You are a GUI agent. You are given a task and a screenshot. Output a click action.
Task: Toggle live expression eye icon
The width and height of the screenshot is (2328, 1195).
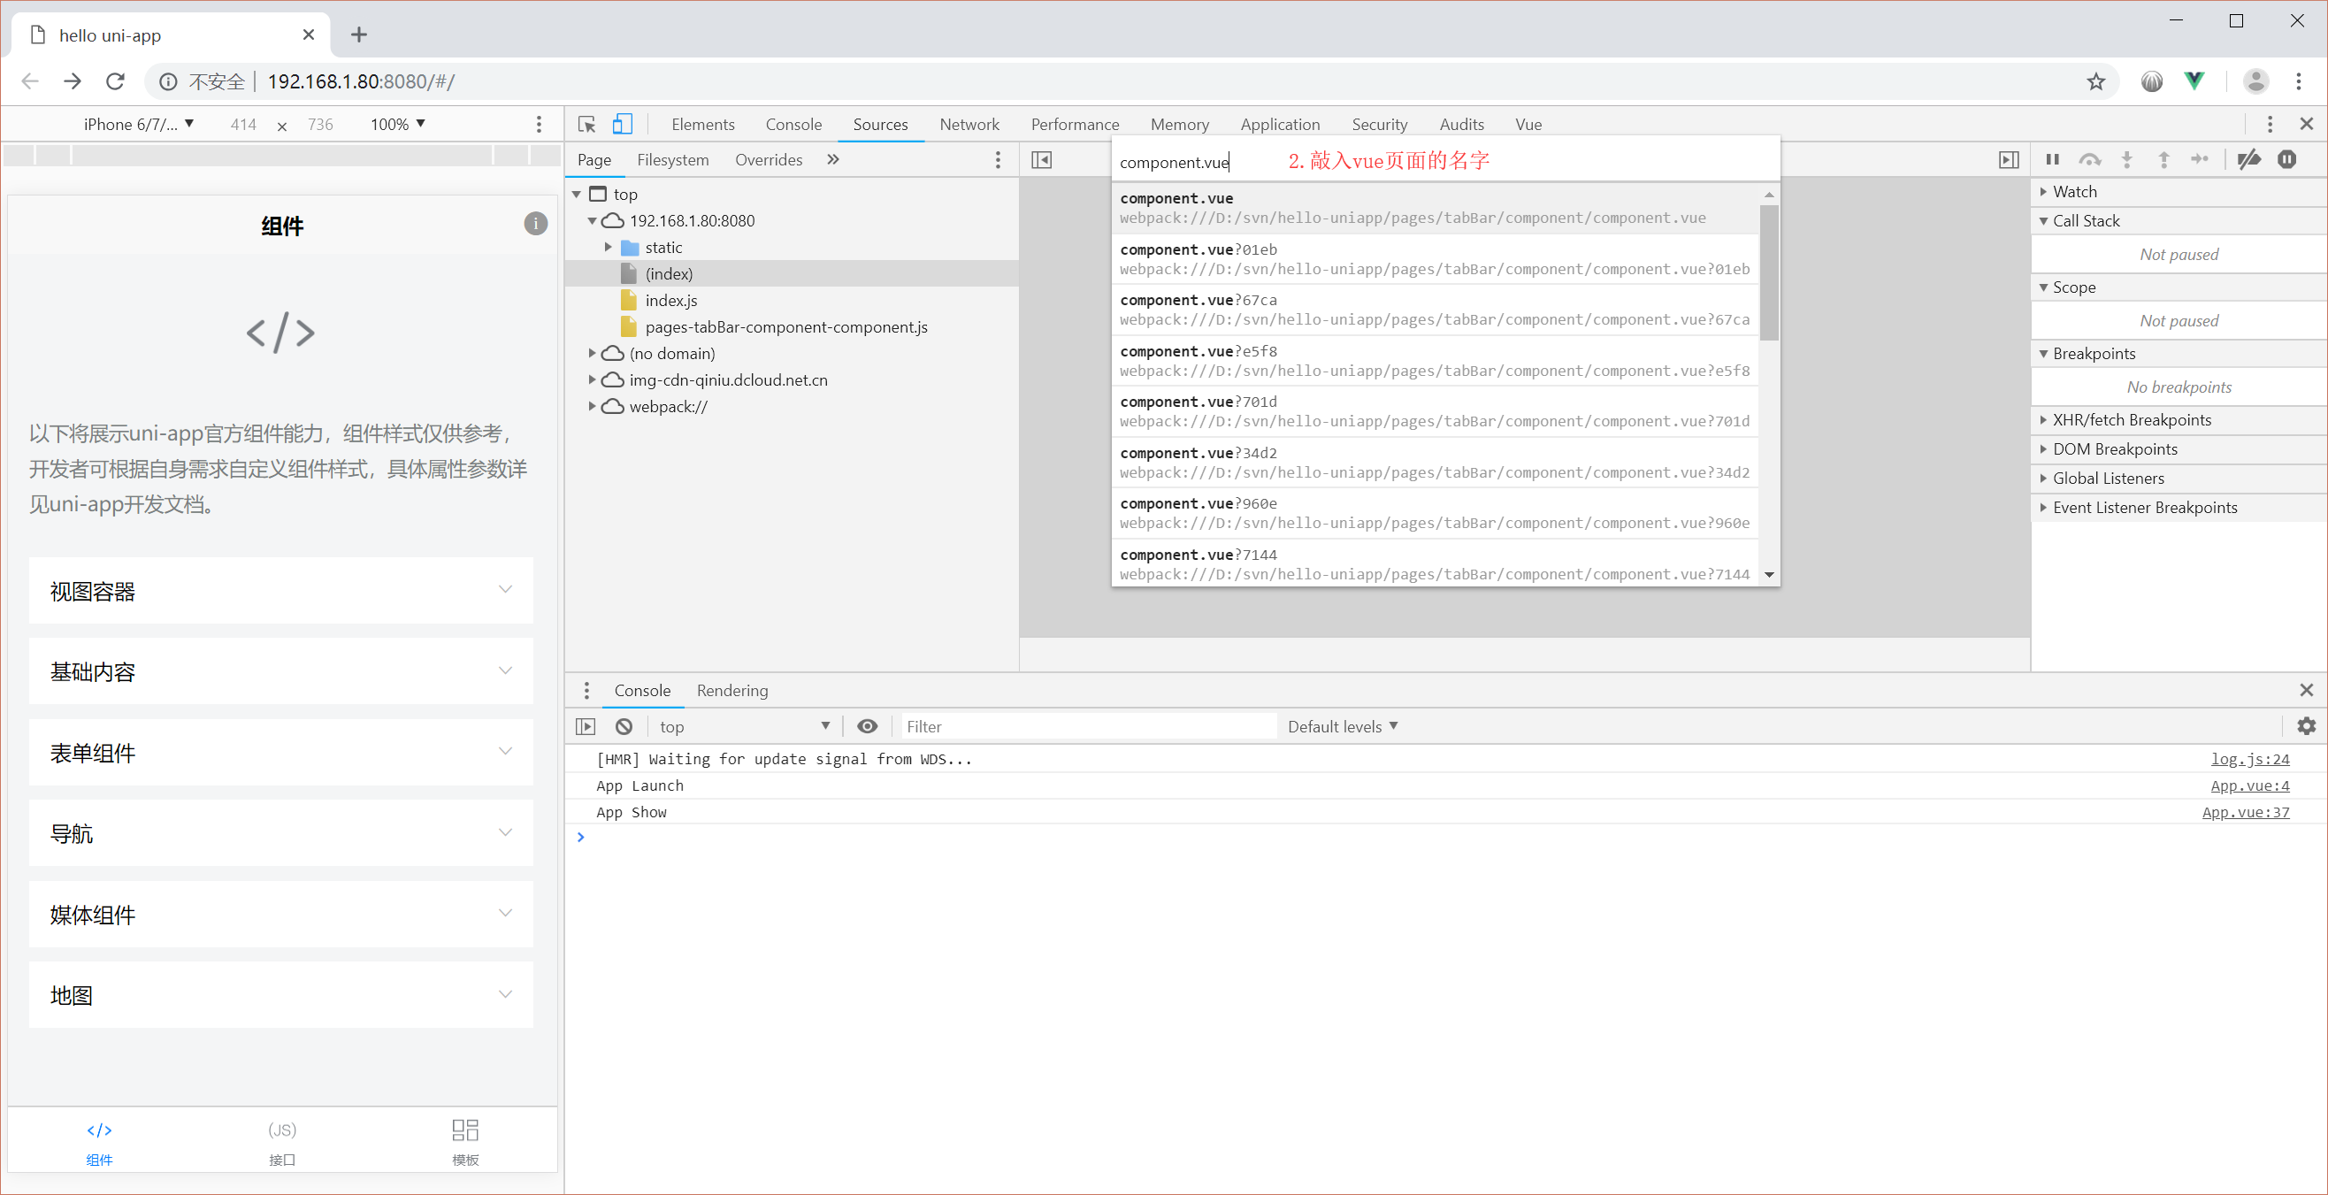tap(867, 726)
